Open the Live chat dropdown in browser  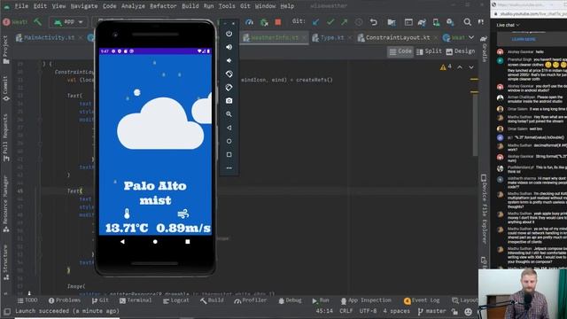[x=508, y=25]
